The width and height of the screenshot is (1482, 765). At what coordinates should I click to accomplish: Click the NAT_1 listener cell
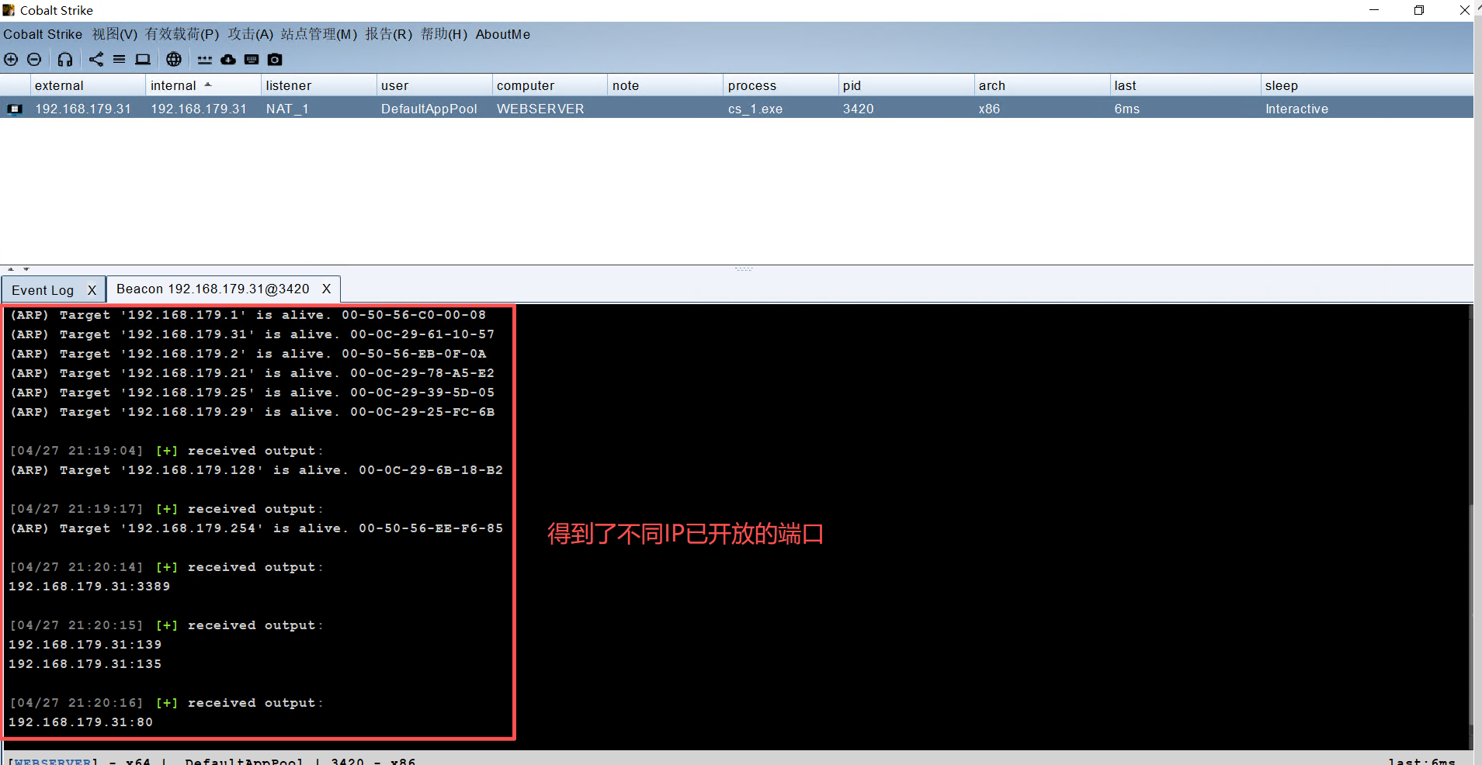click(287, 109)
